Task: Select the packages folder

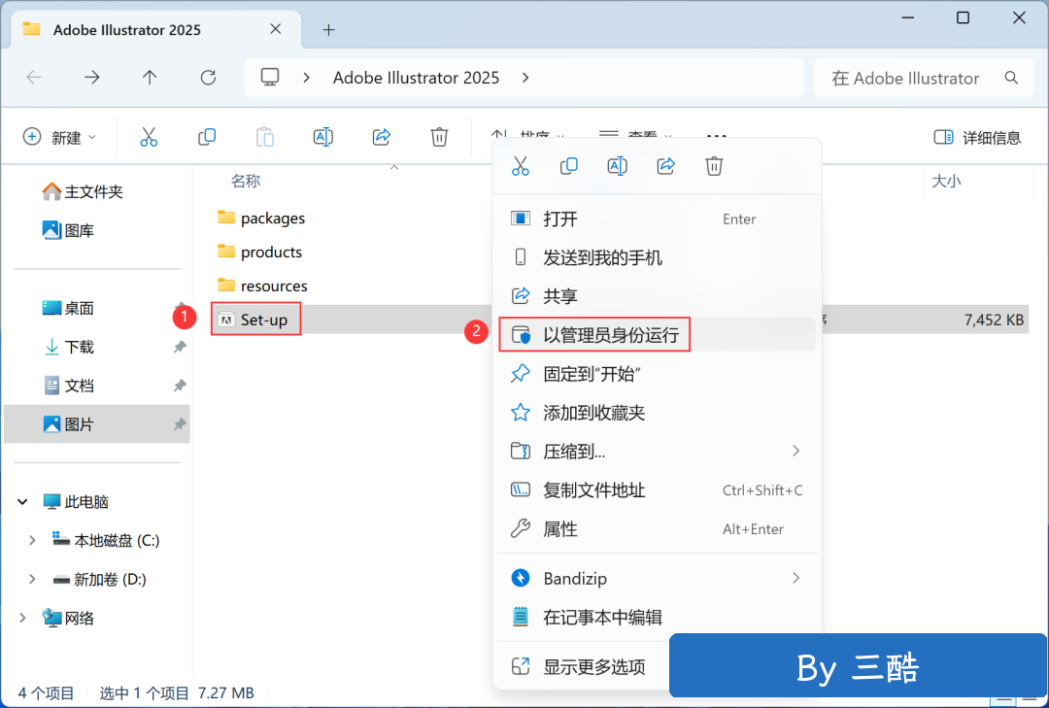Action: click(x=261, y=219)
